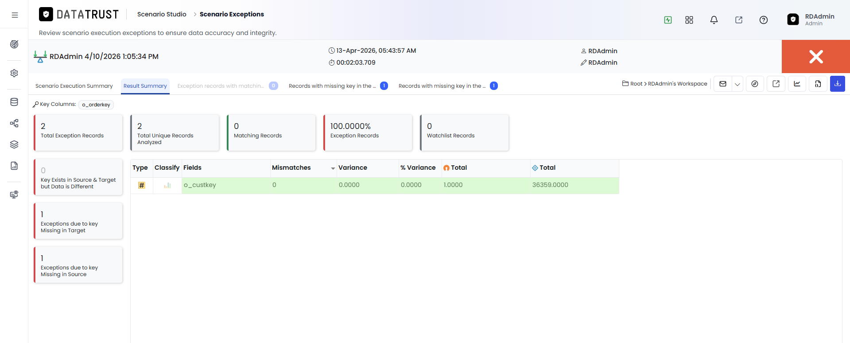
Task: Close the scenario exceptions panel
Action: coord(816,56)
